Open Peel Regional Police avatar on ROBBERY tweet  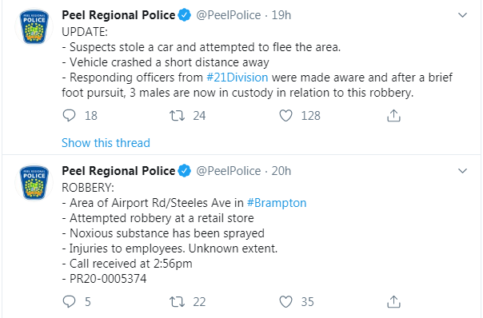[x=34, y=182]
